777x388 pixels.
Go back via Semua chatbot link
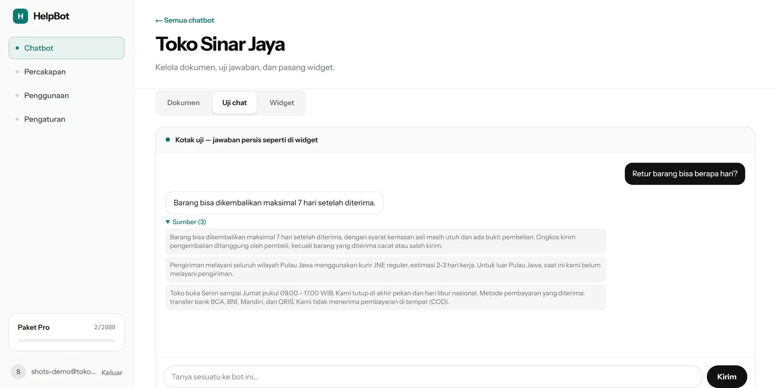click(x=185, y=20)
